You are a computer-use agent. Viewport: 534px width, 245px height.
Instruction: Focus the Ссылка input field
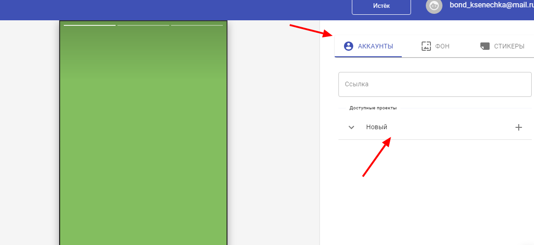coord(435,84)
